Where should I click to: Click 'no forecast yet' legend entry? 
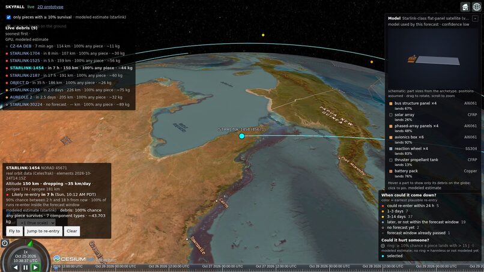pos(401,228)
